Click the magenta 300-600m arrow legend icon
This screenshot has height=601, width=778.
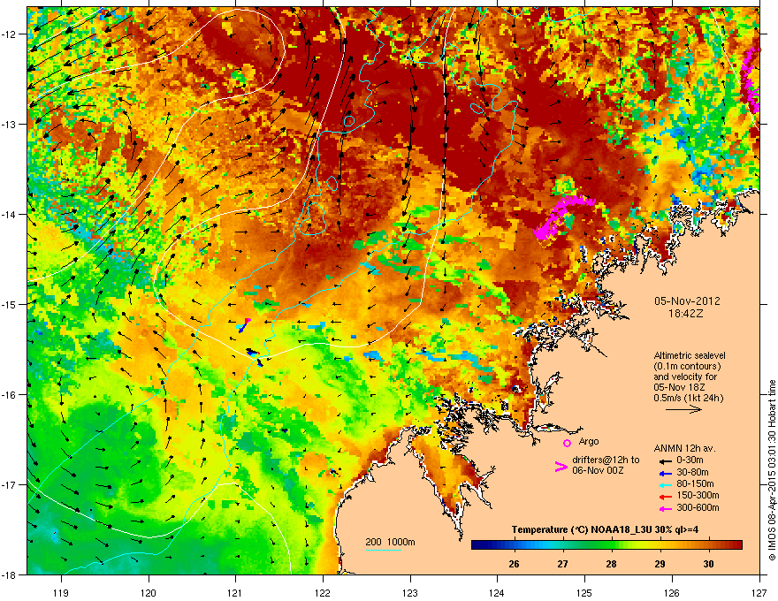[665, 508]
